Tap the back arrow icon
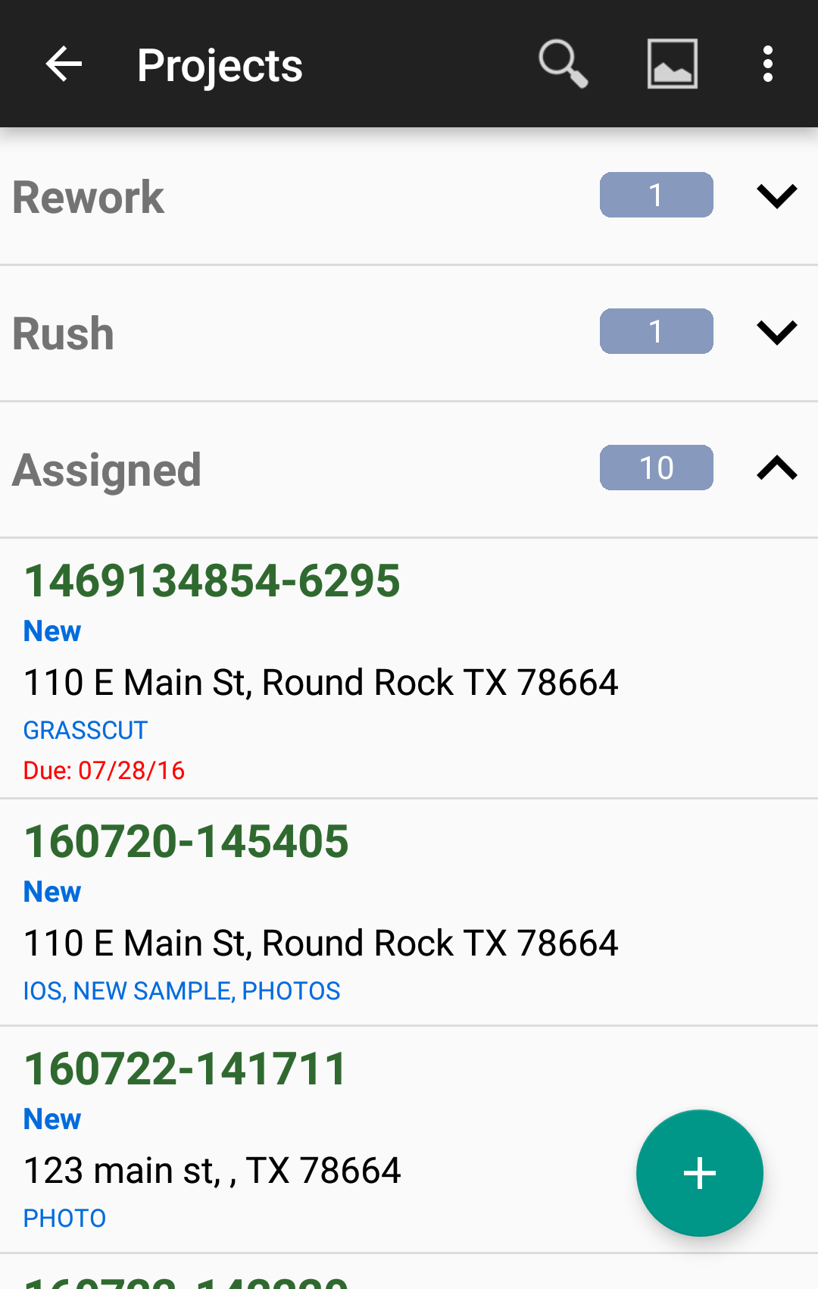818x1289 pixels. pos(64,64)
